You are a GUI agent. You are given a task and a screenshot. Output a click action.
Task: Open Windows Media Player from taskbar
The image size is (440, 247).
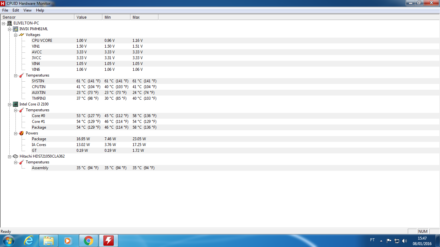tap(68, 241)
